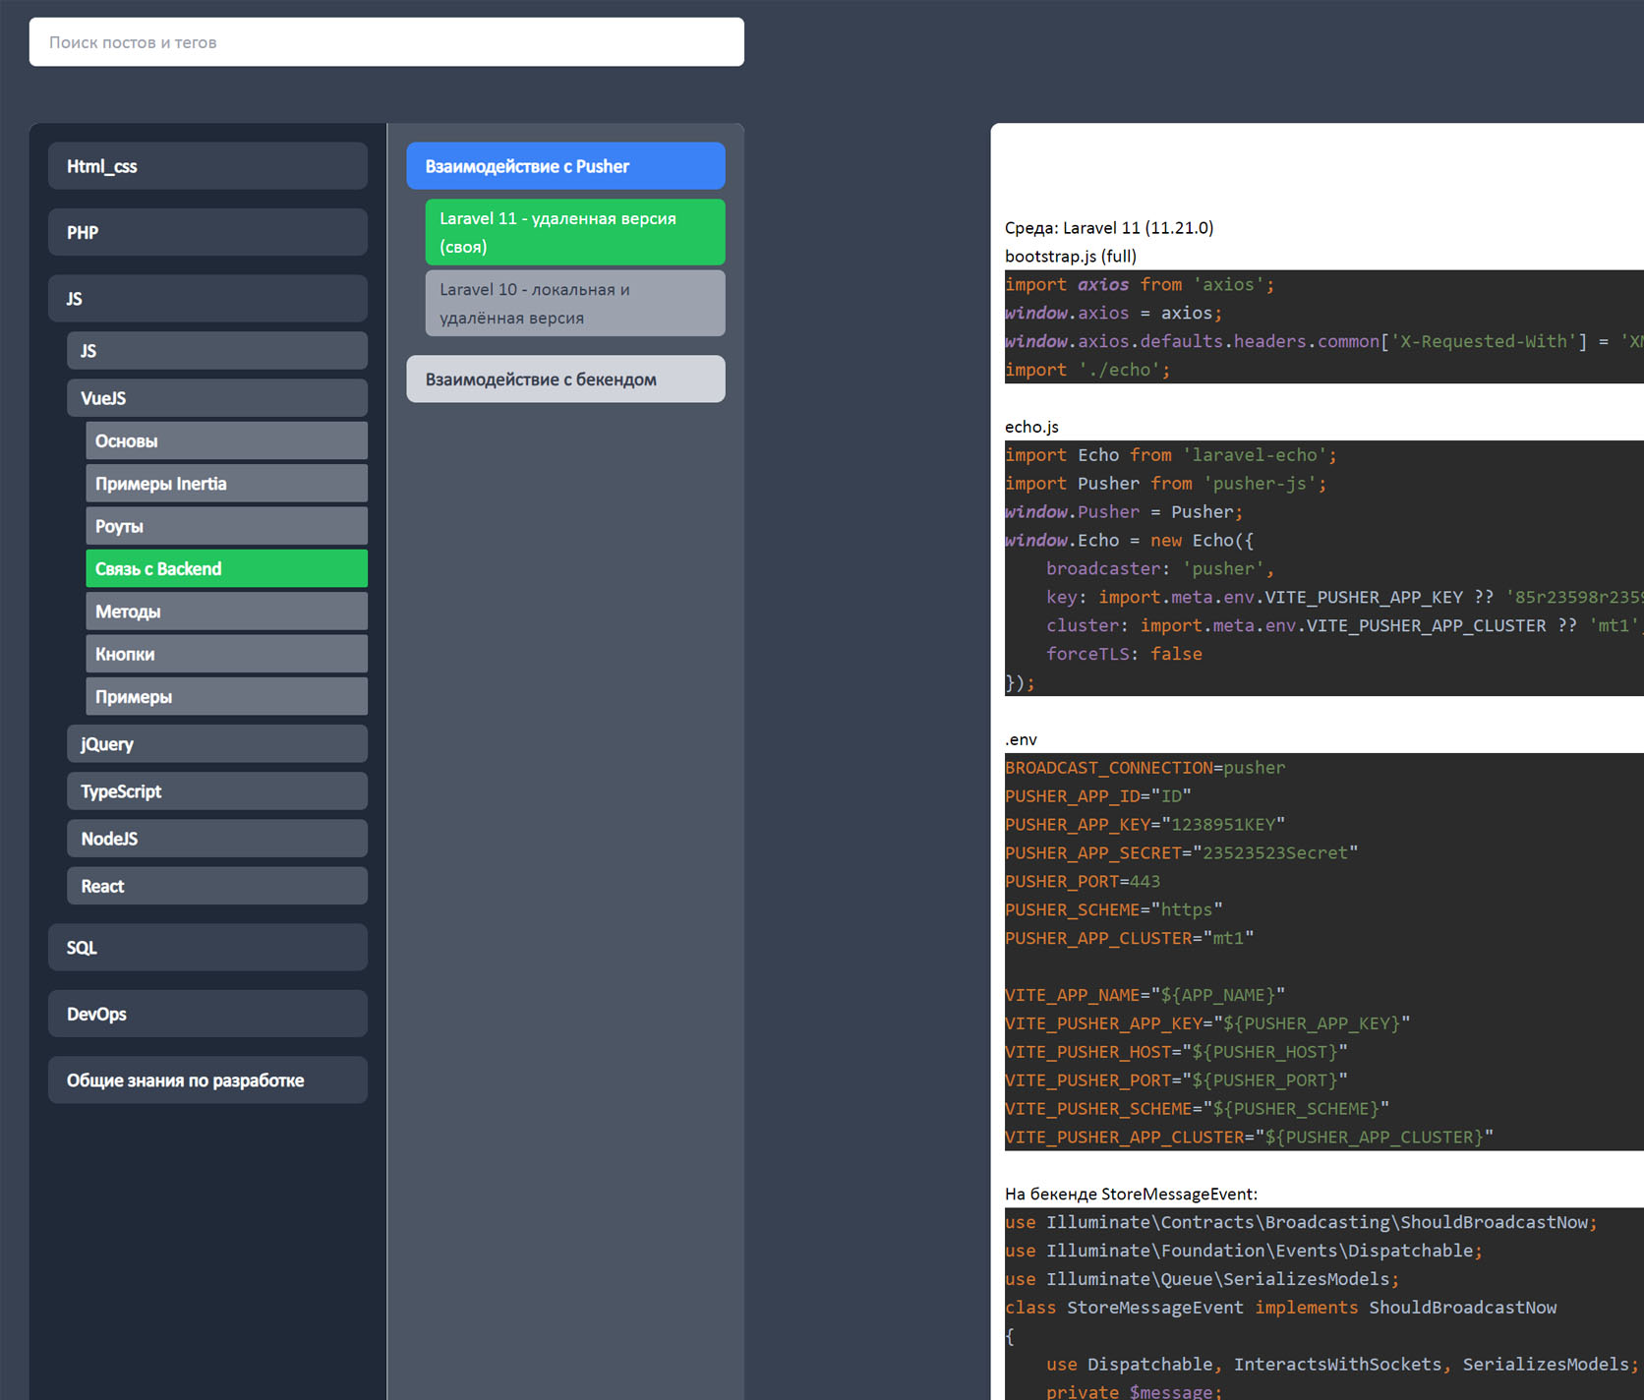Collapse the VueJS section
Viewport: 1644px width, 1400px height.
216,398
